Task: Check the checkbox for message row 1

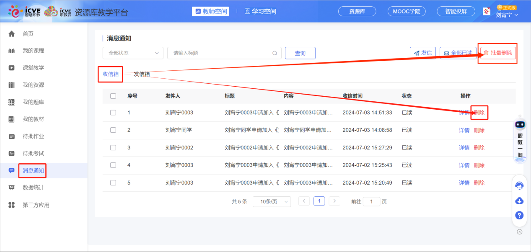Action: (x=113, y=113)
